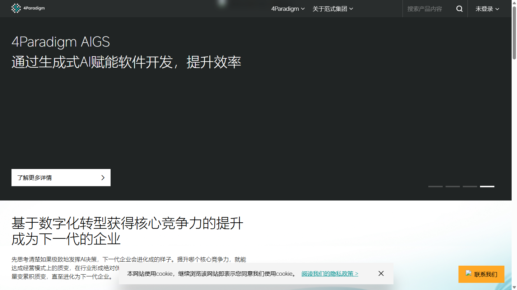This screenshot has height=290, width=517.
Task: Click the 4Paradigm AIGS banner title
Action: tap(61, 42)
